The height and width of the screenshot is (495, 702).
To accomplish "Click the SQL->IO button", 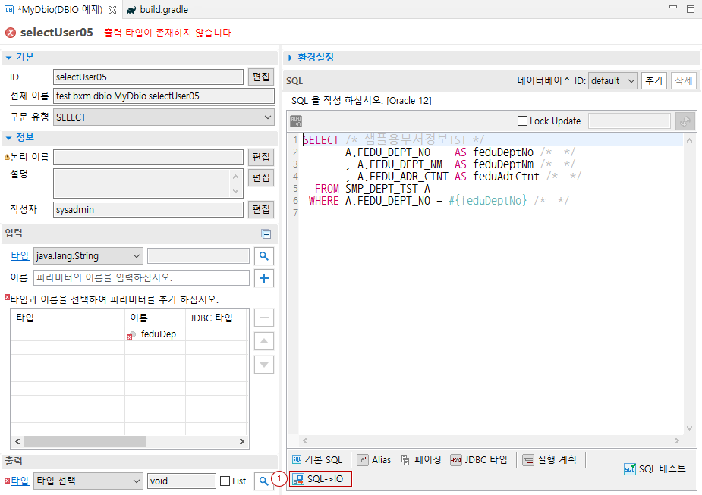I will [320, 479].
